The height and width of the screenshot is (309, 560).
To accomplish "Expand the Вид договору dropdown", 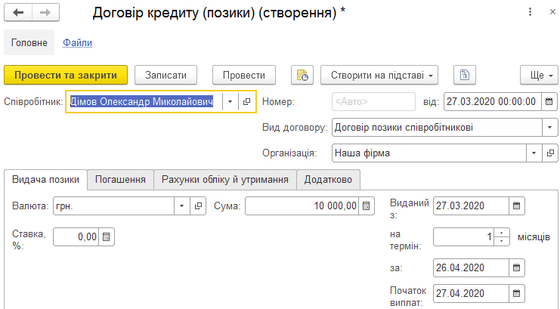I will [549, 128].
